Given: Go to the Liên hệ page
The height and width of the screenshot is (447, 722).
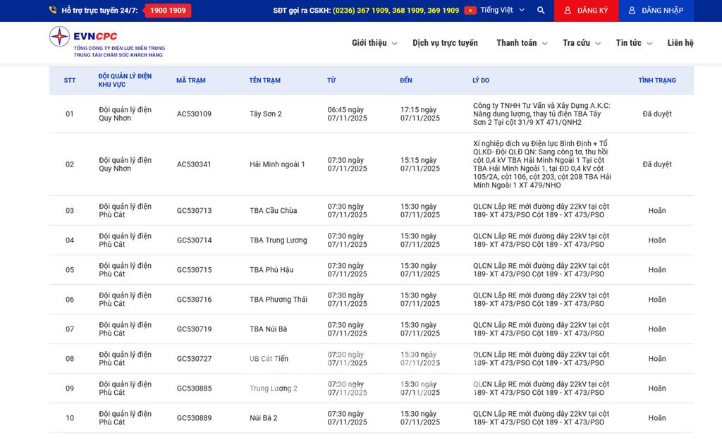Looking at the screenshot, I should point(680,43).
